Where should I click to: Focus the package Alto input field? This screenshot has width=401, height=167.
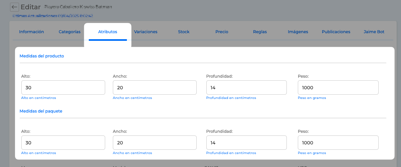pos(63,143)
